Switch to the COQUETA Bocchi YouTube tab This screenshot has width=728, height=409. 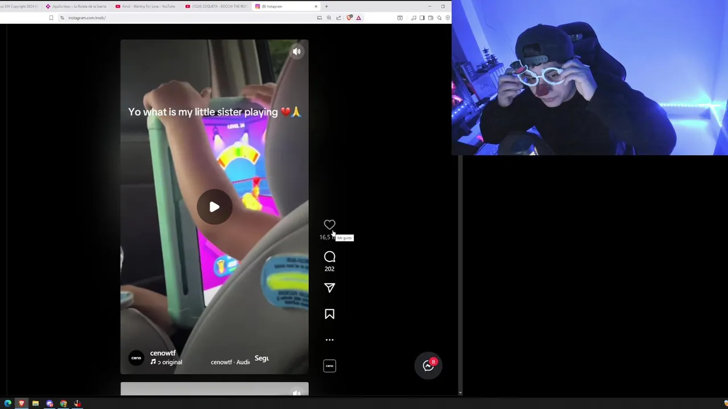[216, 6]
